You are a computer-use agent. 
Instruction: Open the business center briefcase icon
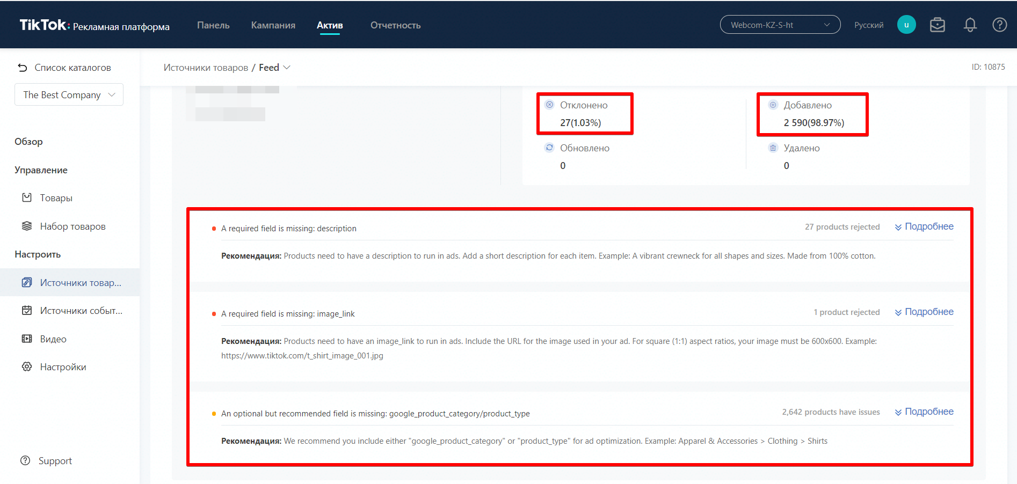937,25
